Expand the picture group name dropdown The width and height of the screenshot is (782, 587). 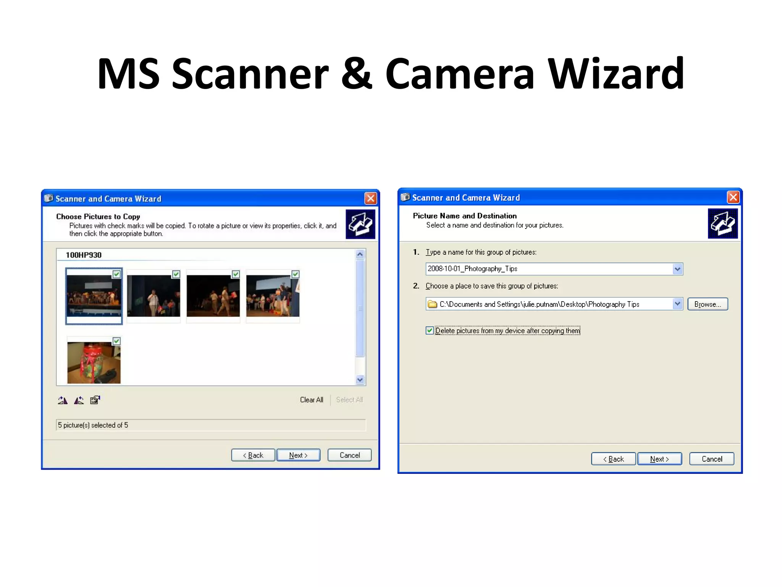(677, 269)
